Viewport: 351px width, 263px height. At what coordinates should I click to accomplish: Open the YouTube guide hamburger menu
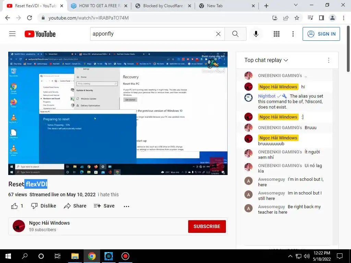click(12, 34)
